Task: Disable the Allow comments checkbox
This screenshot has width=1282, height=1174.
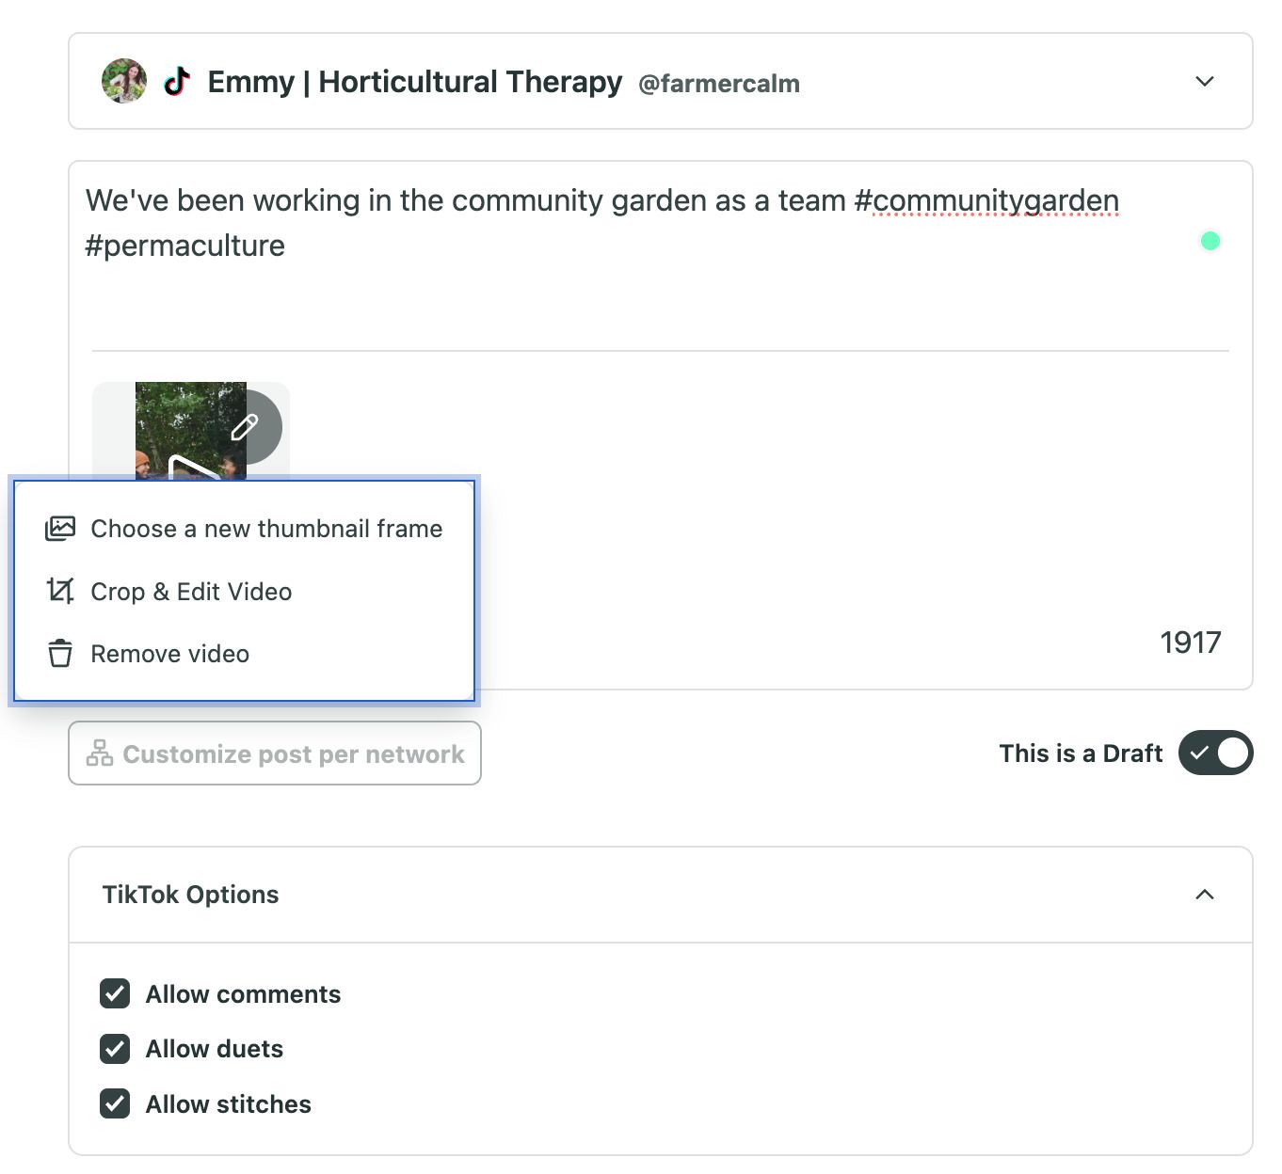Action: coord(114,993)
